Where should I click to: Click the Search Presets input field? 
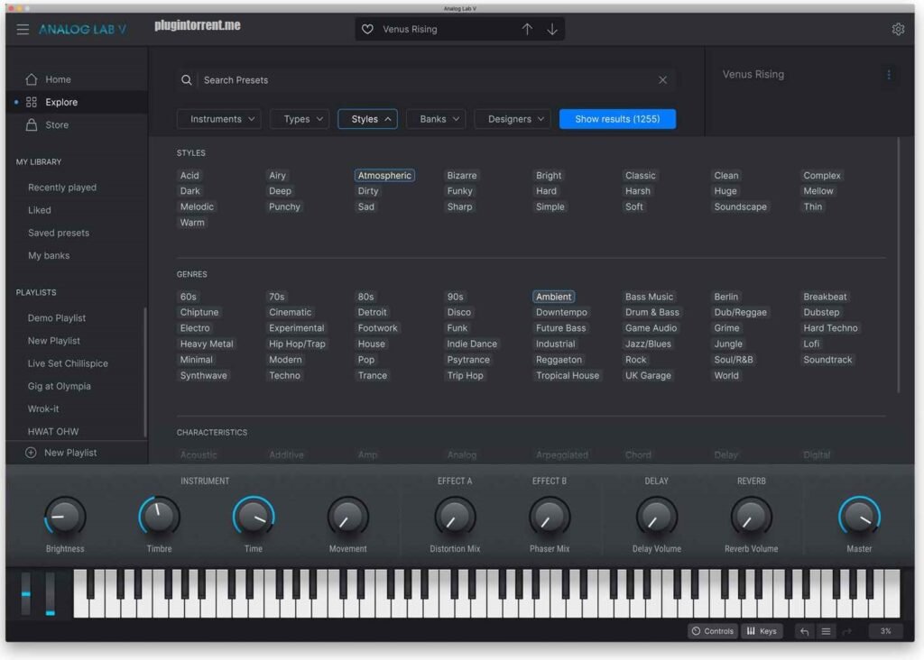point(424,80)
